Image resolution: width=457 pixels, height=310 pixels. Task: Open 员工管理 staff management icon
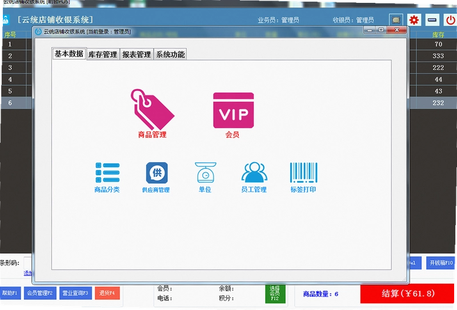click(x=254, y=178)
